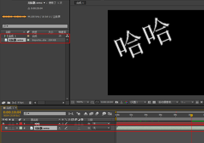
Task: Click the red label swatch of layer 1
Action: click(x=21, y=124)
